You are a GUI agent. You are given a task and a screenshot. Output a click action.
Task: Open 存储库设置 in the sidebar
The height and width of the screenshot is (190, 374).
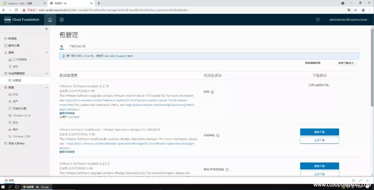pyautogui.click(x=19, y=109)
